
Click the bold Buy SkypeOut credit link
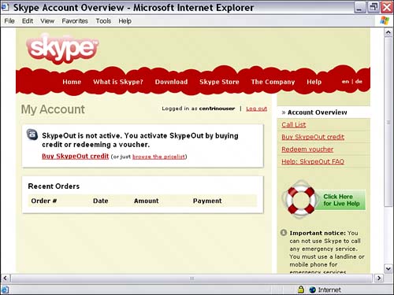pos(76,157)
